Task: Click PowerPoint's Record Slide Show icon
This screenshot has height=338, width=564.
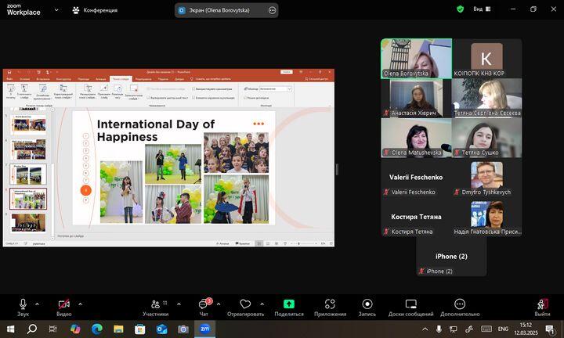Action: 134,88
